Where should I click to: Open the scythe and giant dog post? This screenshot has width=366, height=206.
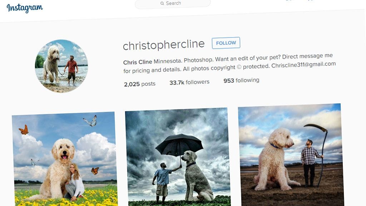click(291, 155)
